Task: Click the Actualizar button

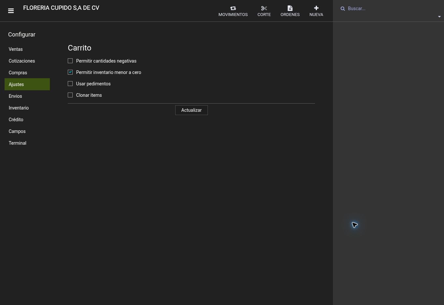Action: tap(191, 110)
